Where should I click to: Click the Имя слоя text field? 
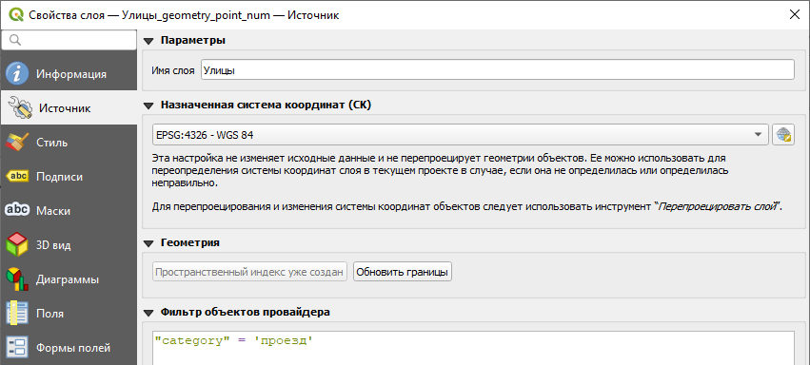498,70
